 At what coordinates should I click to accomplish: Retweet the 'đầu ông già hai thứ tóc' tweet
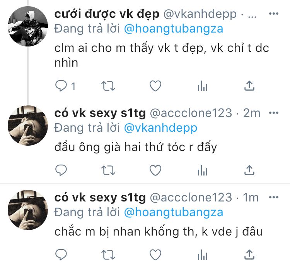click(108, 170)
